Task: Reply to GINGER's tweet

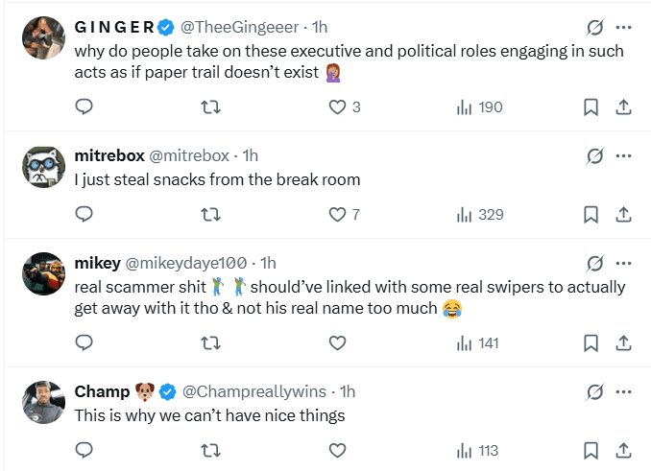Action: click(x=84, y=107)
